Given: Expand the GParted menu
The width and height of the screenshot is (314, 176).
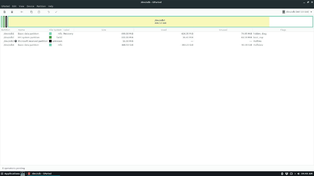Looking at the screenshot, I should point(5,6).
